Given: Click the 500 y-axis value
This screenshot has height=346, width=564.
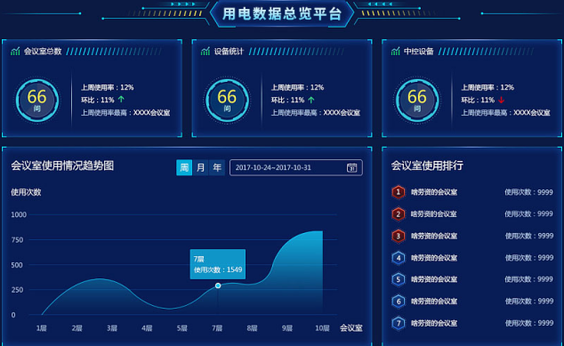Looking at the screenshot, I should pyautogui.click(x=17, y=265).
